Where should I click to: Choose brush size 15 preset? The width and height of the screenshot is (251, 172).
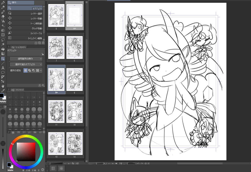pyautogui.click(x=16, y=110)
